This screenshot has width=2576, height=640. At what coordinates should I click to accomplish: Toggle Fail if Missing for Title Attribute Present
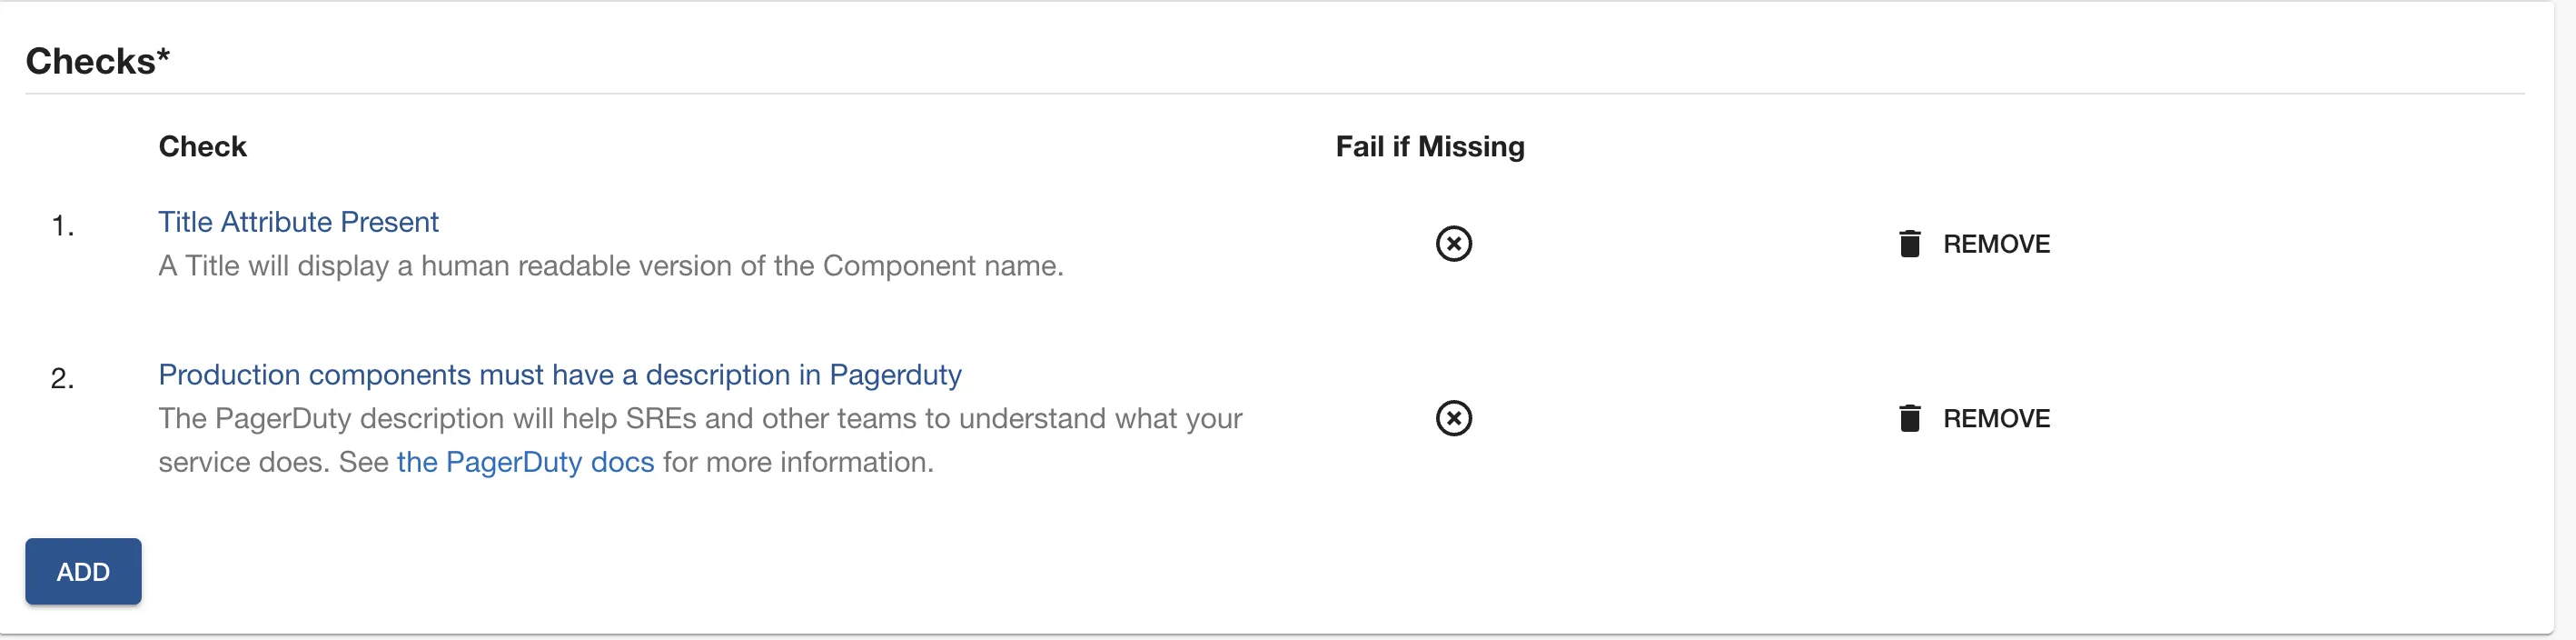[x=1453, y=244]
